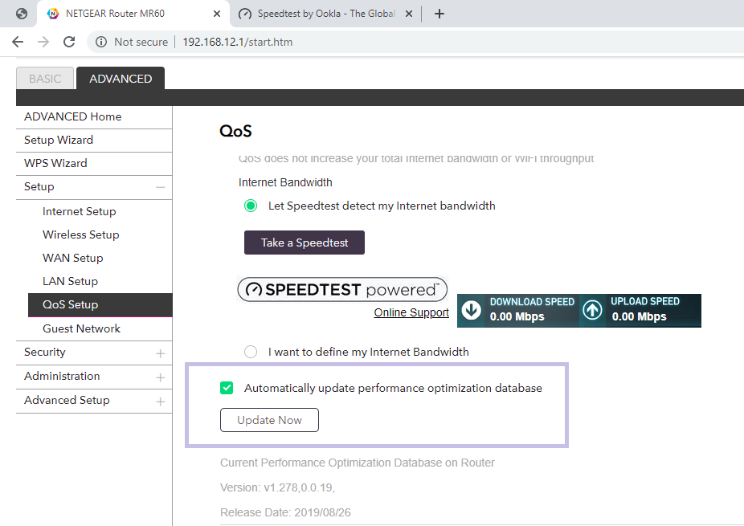The height and width of the screenshot is (526, 744).
Task: Click the NETGEAR tab favicon
Action: pos(53,14)
